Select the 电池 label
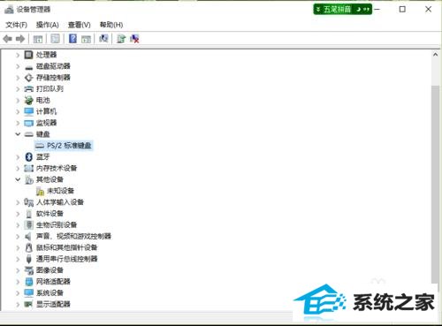Viewport: 442px width, 326px height. point(42,100)
